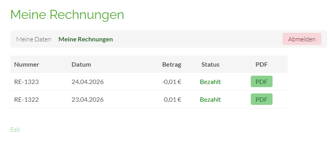Click the Nummer column header

pyautogui.click(x=27, y=65)
